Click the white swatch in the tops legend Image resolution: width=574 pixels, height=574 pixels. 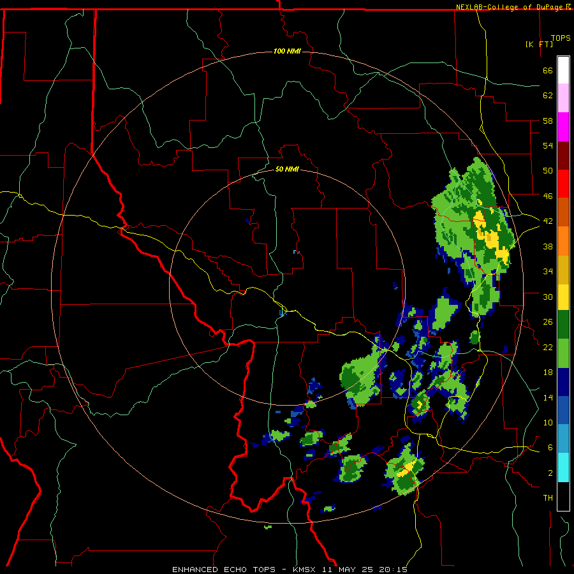click(563, 70)
